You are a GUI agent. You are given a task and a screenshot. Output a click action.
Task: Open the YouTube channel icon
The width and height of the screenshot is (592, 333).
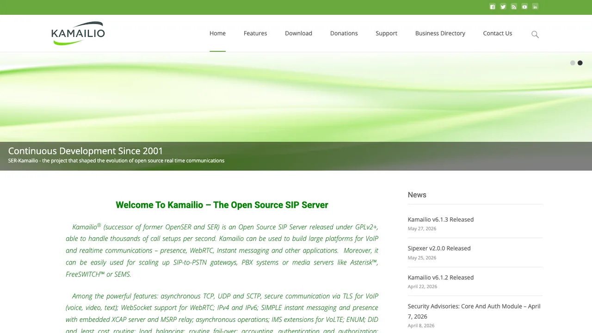click(524, 7)
